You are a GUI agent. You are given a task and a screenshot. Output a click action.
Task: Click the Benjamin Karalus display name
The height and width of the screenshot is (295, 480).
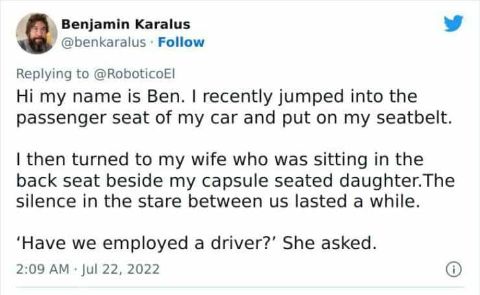126,25
